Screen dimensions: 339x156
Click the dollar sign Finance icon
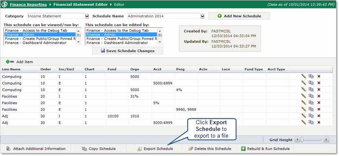pyautogui.click(x=4, y=4)
